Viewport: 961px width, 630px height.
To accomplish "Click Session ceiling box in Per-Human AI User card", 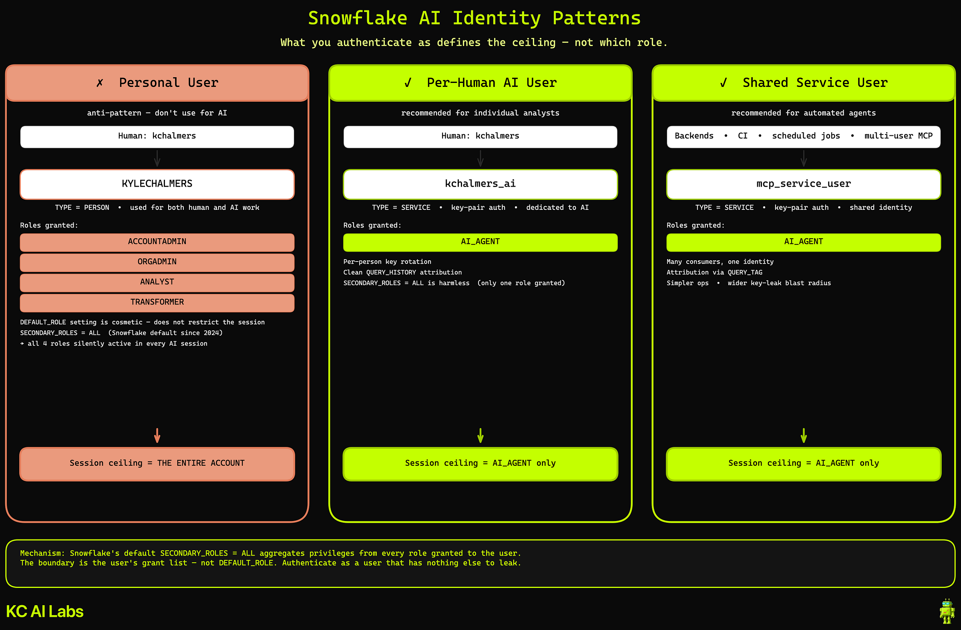I will point(480,464).
